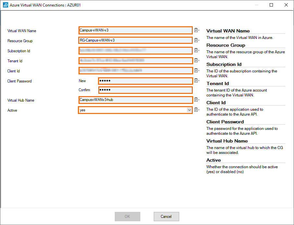Click the 'Confirm' password label
Viewport: 294px width, 225px height.
coord(84,90)
